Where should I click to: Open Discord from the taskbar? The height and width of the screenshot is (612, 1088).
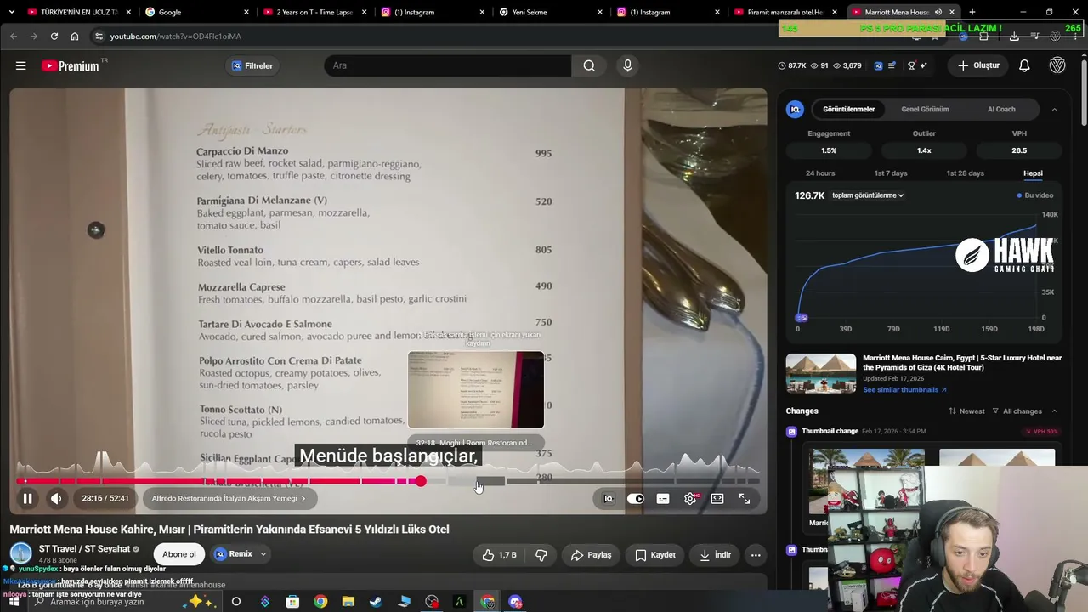(x=515, y=602)
